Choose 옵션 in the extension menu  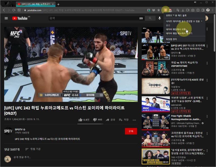coord(184,25)
